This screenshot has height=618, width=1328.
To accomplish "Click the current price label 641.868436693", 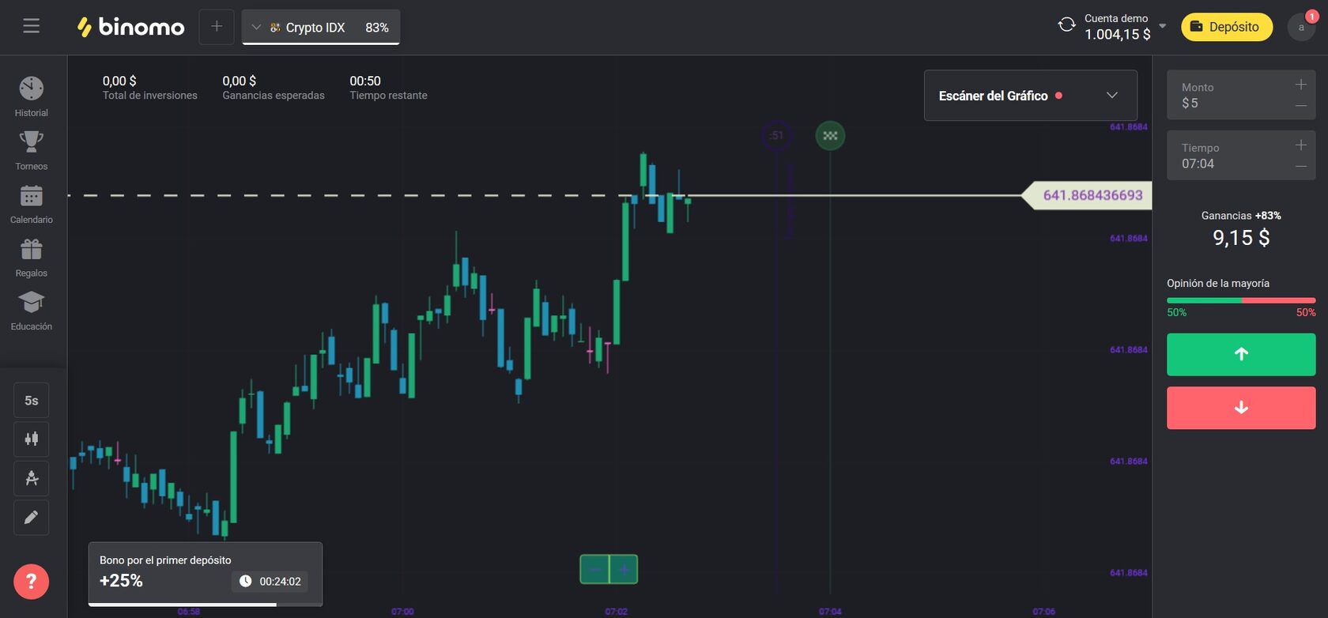I will click(1088, 195).
